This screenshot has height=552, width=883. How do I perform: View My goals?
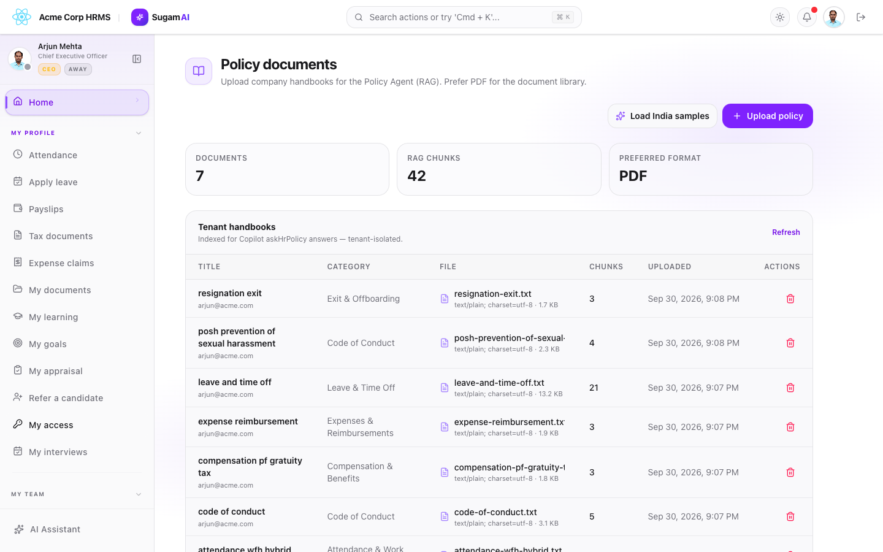tap(77, 344)
